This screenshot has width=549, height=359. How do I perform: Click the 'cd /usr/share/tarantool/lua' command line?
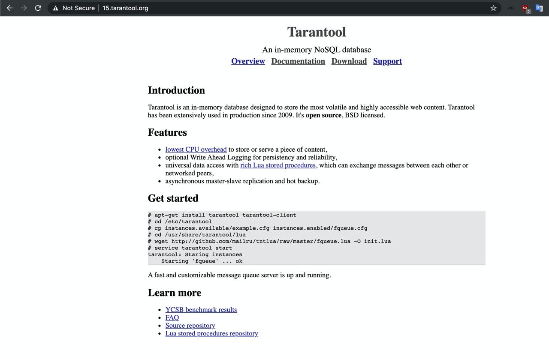(x=197, y=235)
